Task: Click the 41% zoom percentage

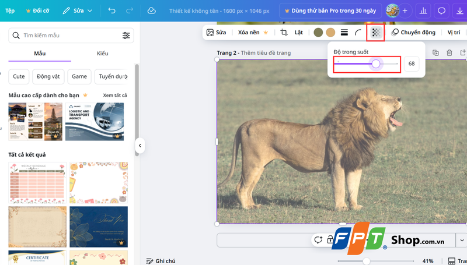Action: (x=428, y=261)
